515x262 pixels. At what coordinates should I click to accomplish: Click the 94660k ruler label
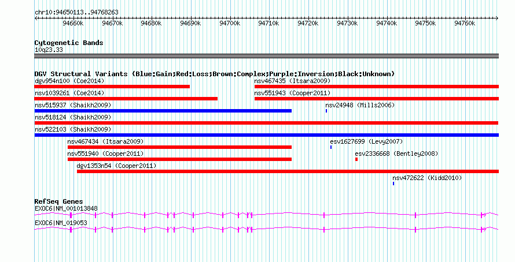pyautogui.click(x=73, y=23)
